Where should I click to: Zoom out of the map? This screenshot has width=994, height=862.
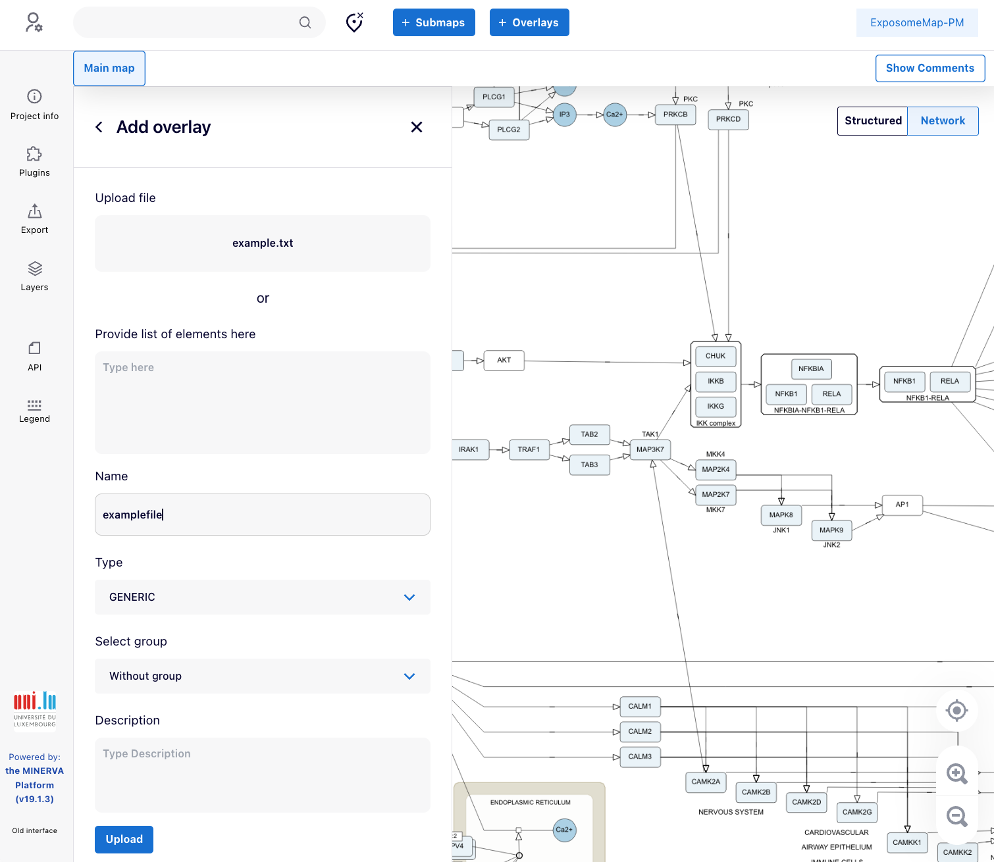956,817
